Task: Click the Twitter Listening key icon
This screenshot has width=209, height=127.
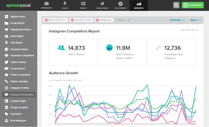Action: coord(6,81)
